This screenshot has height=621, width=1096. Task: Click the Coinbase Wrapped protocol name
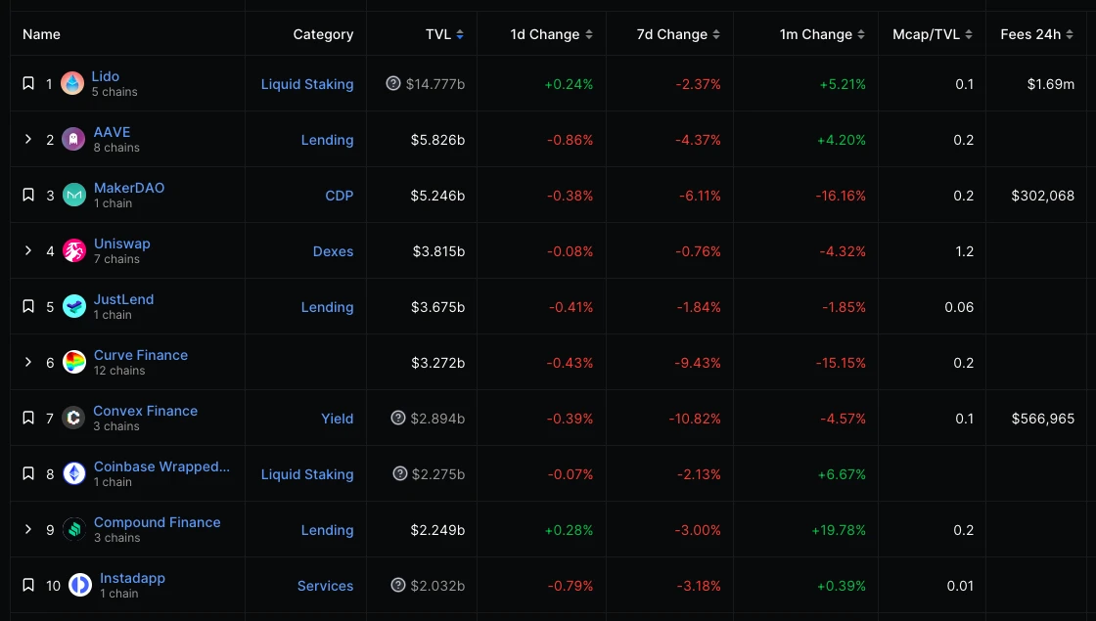click(x=161, y=466)
